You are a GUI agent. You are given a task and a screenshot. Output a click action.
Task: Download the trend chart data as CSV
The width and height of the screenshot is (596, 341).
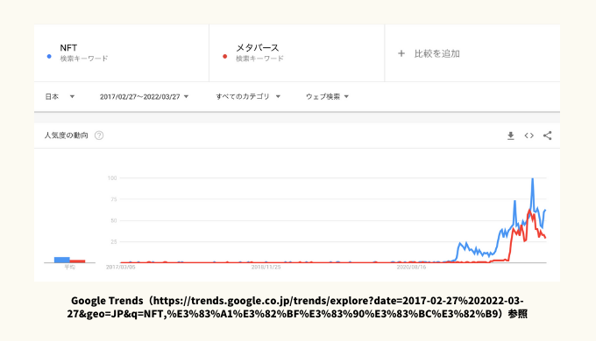[510, 136]
